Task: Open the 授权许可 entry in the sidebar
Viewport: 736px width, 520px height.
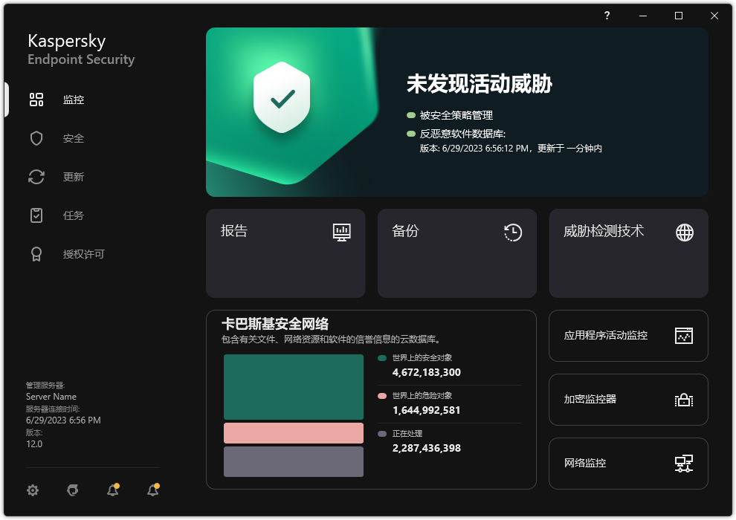Action: (36, 254)
